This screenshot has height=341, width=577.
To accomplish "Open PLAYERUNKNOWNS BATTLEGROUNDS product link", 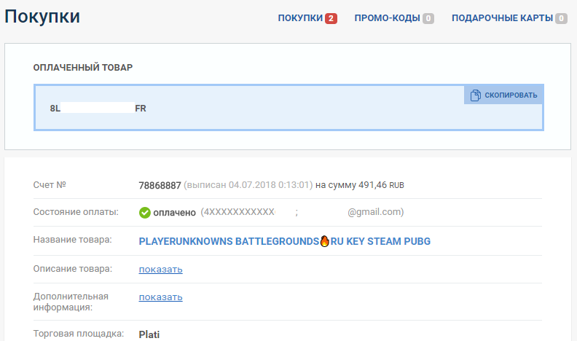I will click(x=284, y=241).
